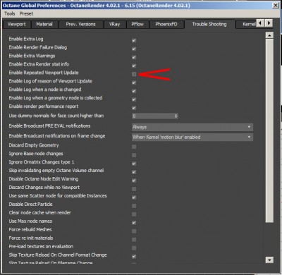Toggle Enable Extra Warnings checkbox
Viewport: 282px width, 275px height.
[134, 57]
